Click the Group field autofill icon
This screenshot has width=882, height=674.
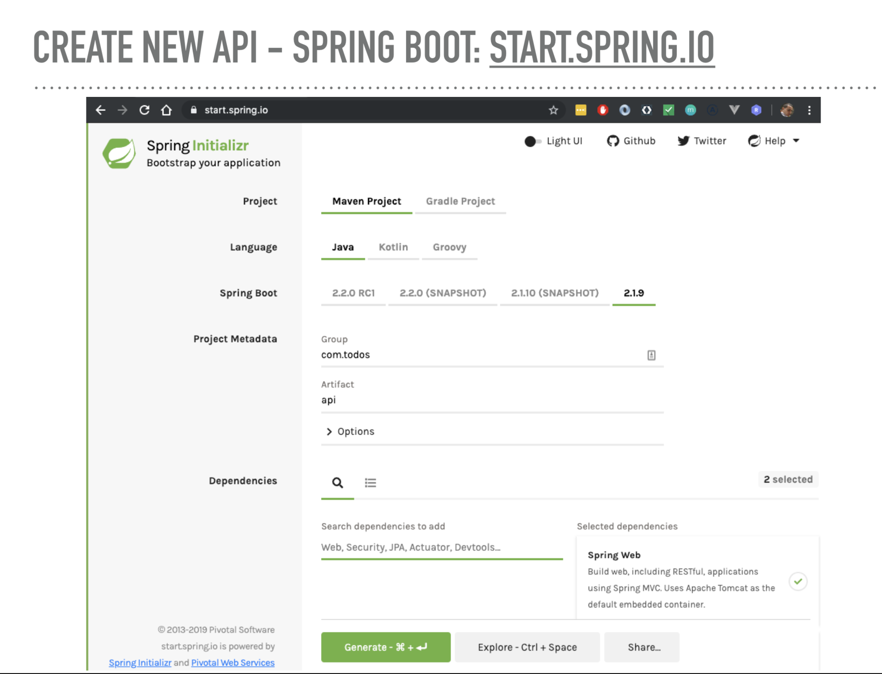tap(651, 355)
